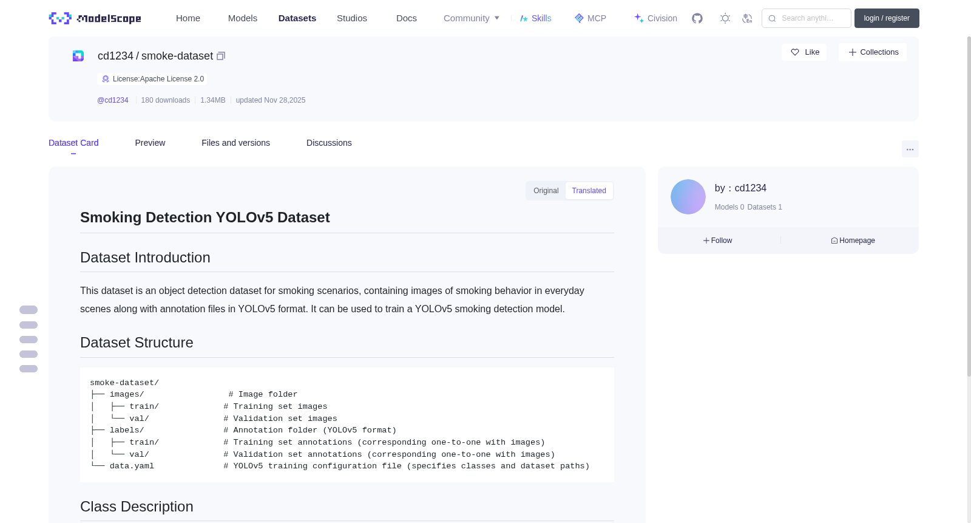Toggle the light/dark theme sun icon
Image resolution: width=971 pixels, height=523 pixels.
[725, 18]
